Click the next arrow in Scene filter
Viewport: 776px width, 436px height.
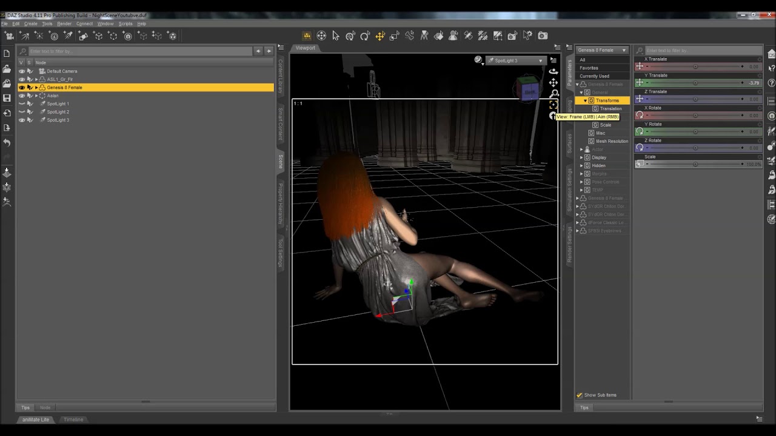[x=269, y=51]
